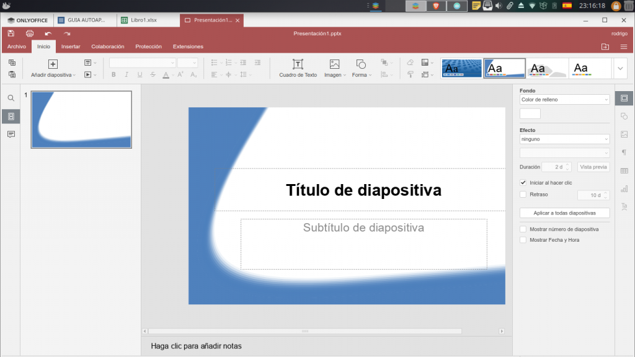Viewport: 635px width, 357px height.
Task: Click the Undo arrow icon
Action: click(x=48, y=33)
